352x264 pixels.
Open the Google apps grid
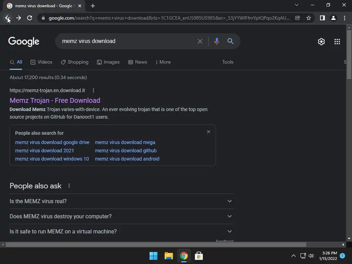tap(337, 42)
